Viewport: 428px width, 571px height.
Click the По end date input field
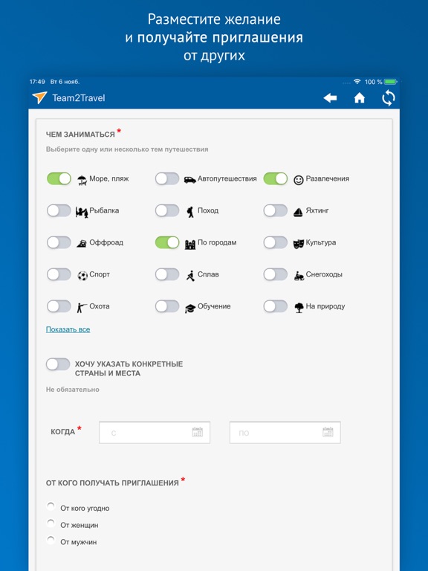(285, 433)
